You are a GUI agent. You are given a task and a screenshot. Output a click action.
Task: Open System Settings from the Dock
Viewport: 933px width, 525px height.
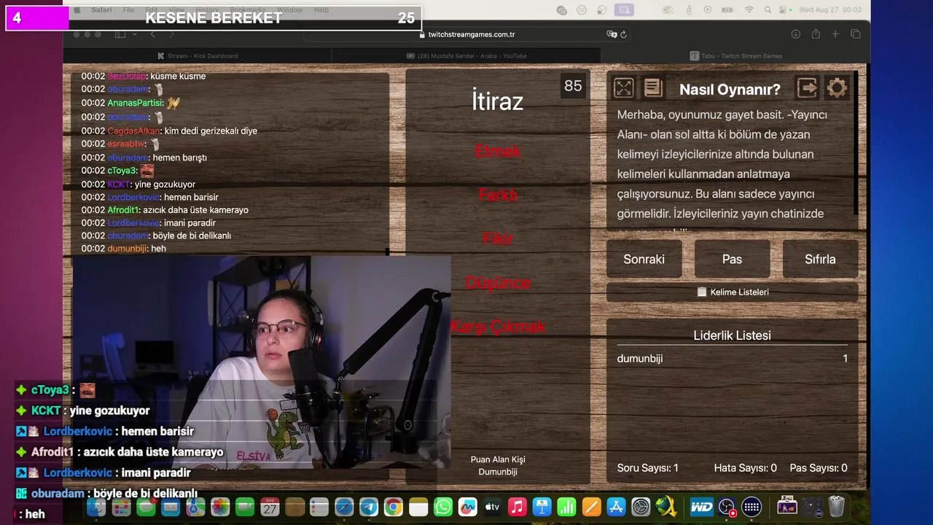(x=641, y=507)
